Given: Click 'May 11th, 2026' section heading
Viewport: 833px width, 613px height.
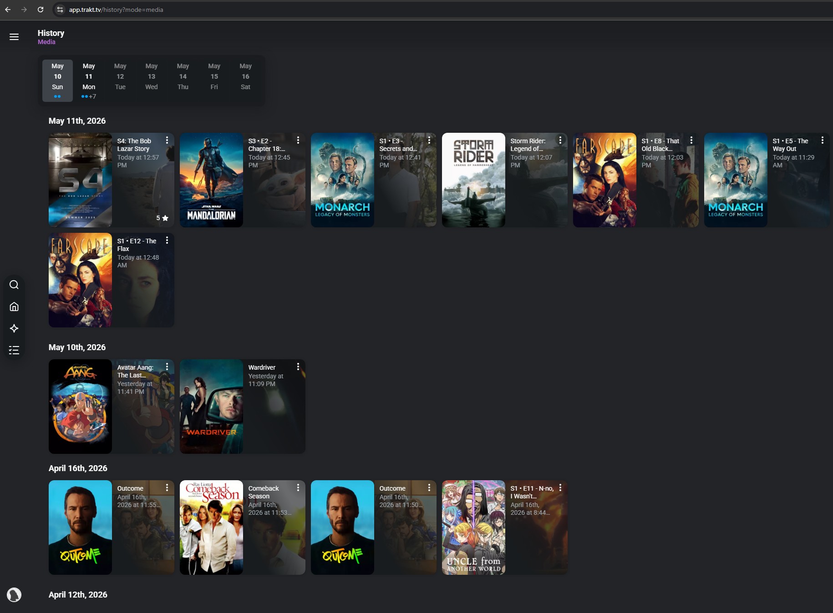Looking at the screenshot, I should point(77,121).
